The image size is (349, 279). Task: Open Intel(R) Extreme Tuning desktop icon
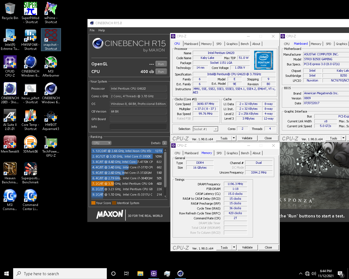10,40
